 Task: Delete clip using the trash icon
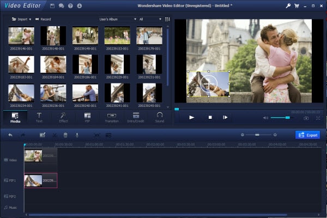[x=65, y=135]
